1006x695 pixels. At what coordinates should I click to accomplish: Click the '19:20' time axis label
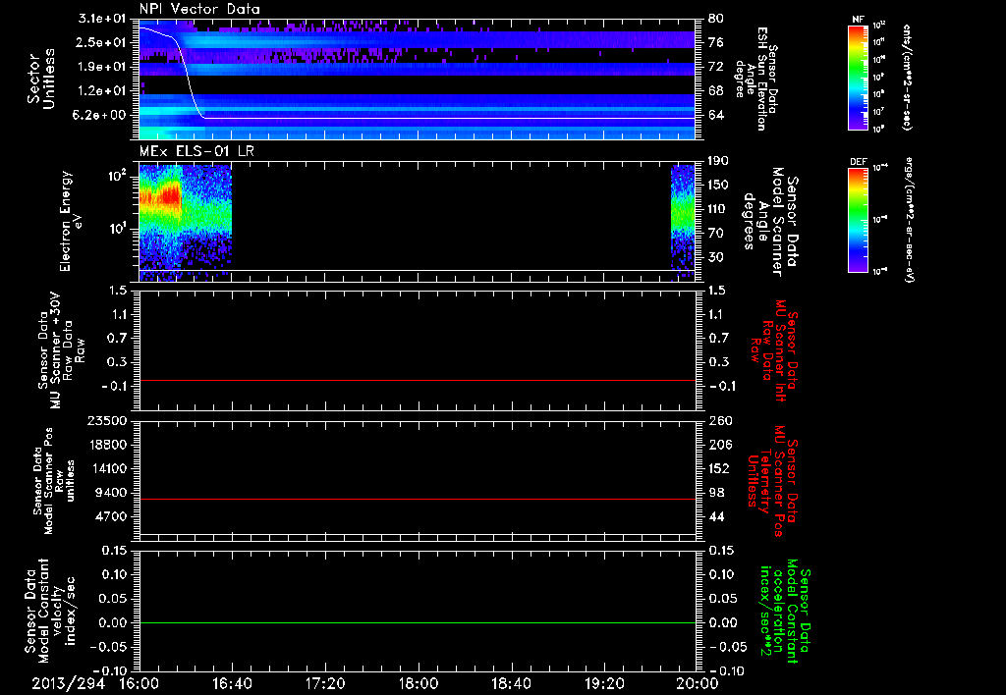coord(604,683)
